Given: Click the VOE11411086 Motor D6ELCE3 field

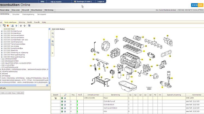Looking at the screenshot, I should click(12, 93).
